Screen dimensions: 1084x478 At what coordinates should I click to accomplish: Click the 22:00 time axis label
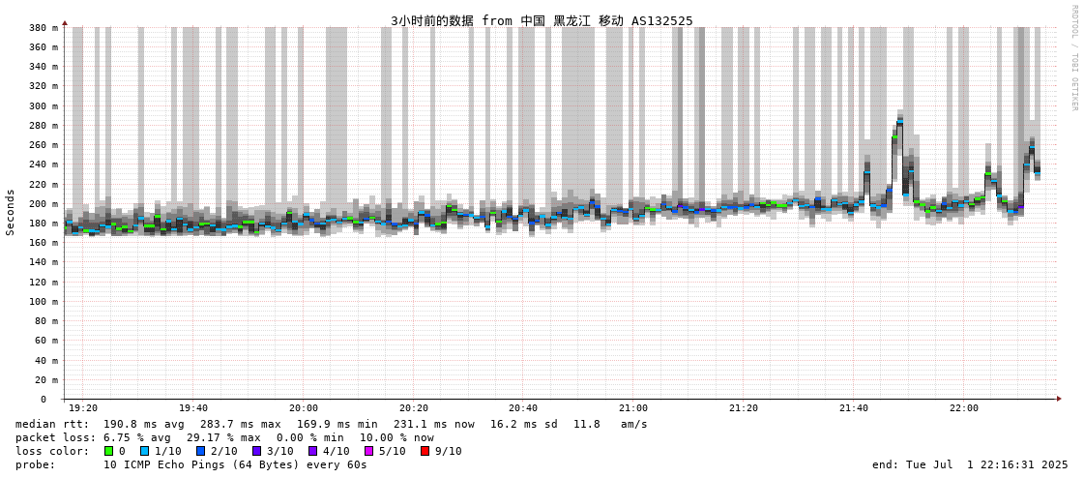click(964, 409)
